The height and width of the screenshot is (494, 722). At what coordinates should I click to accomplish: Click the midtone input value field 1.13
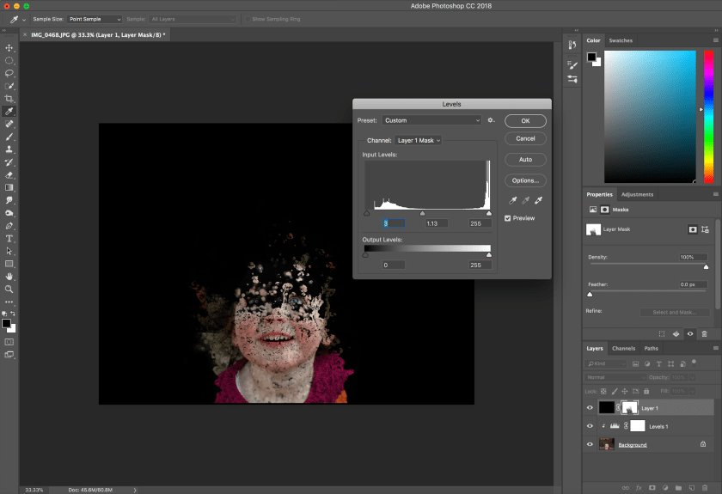tap(436, 223)
